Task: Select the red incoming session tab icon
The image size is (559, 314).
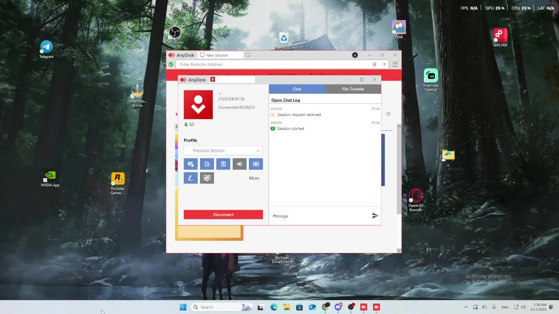Action: click(x=213, y=79)
